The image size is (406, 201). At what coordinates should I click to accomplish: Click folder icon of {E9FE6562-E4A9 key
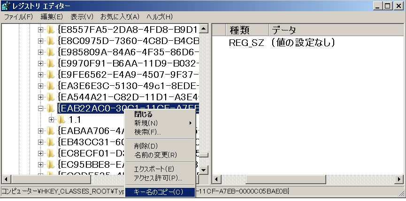coord(51,74)
